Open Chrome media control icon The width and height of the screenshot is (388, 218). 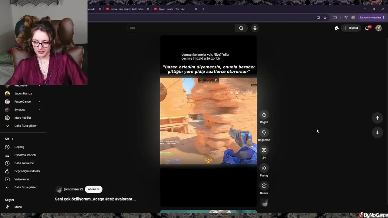coord(346,18)
